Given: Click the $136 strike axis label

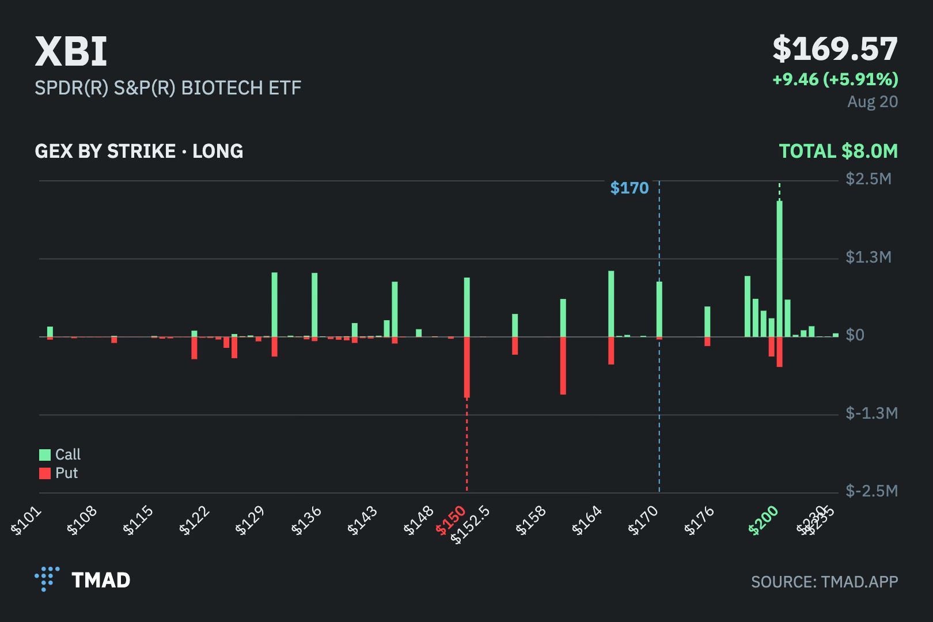Looking at the screenshot, I should point(306,521).
